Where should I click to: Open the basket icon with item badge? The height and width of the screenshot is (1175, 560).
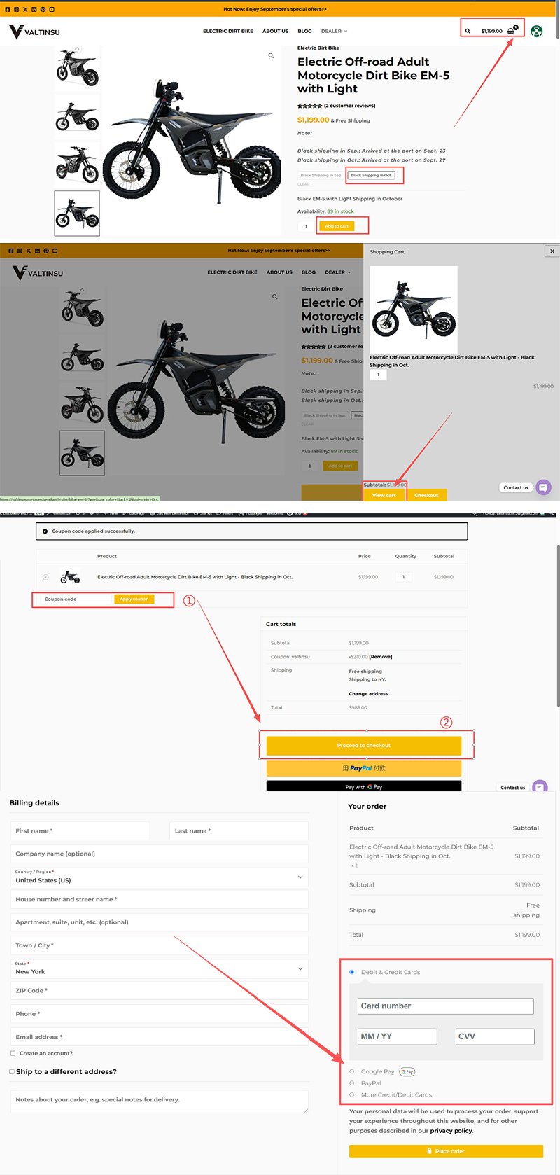512,30
